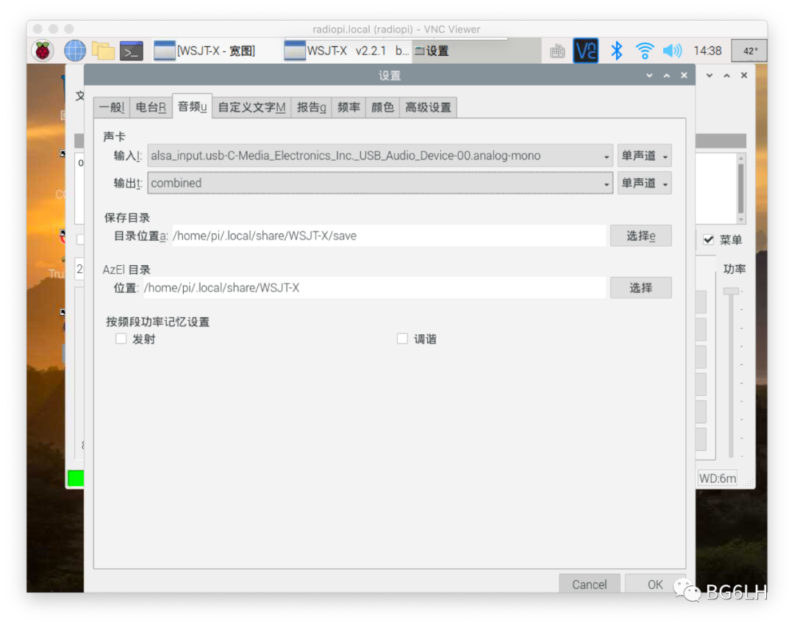This screenshot has height=625, width=794.
Task: Click 选择 button for the AzEl directory
Action: 640,288
